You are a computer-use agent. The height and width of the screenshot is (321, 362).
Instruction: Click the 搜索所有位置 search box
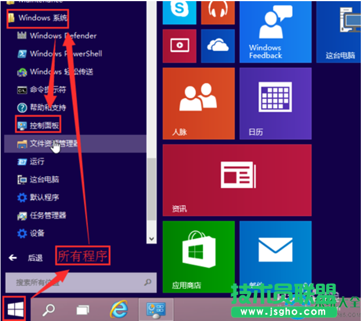coord(81,282)
